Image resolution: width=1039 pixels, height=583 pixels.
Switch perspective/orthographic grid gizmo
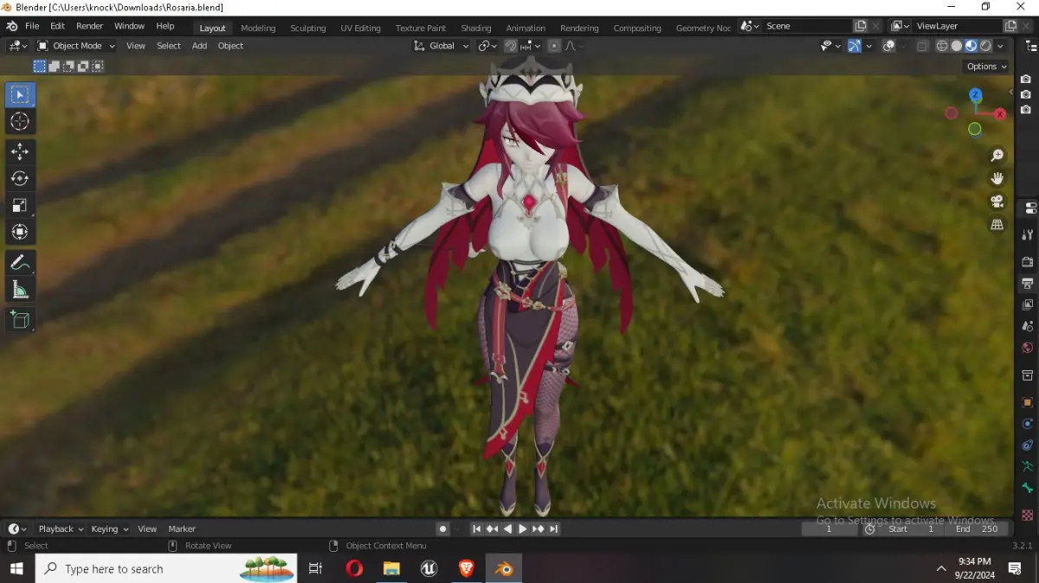(997, 224)
